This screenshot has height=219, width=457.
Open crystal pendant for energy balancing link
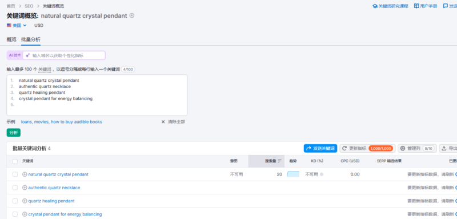coord(65,214)
